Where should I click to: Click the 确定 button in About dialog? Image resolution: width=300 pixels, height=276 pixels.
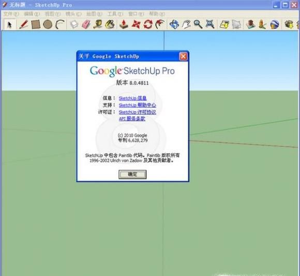coord(132,175)
